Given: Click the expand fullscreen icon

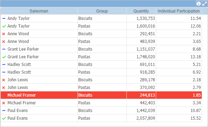Looking at the screenshot, I should coord(204,3).
